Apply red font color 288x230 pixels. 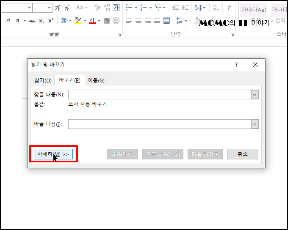(92, 21)
